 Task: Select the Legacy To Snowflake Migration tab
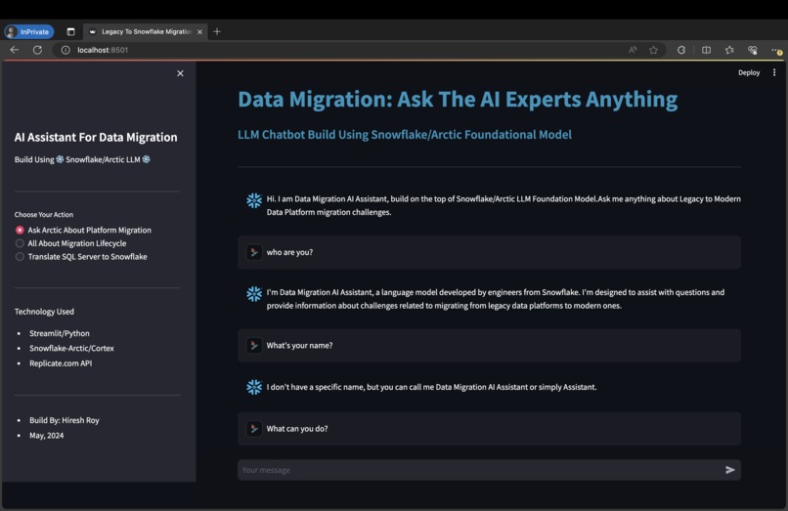tap(144, 31)
